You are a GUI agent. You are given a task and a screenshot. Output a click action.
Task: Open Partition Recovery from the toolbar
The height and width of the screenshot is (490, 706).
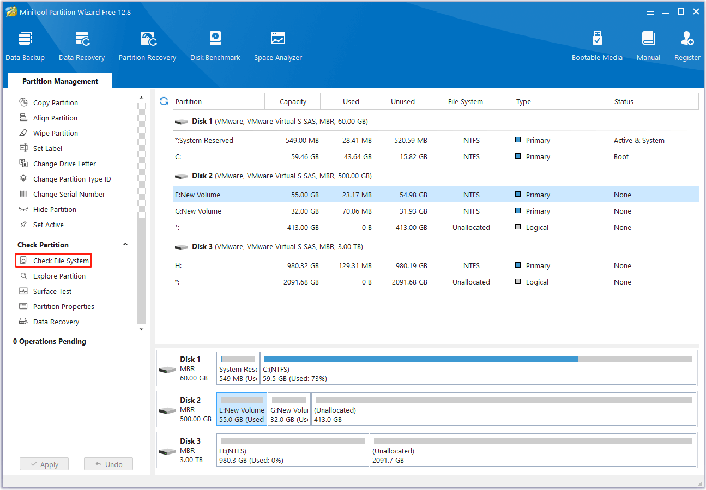point(147,46)
